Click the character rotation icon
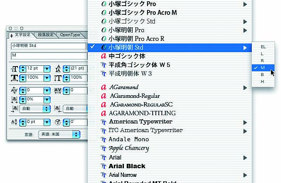The image size is (281, 183). click(x=58, y=122)
